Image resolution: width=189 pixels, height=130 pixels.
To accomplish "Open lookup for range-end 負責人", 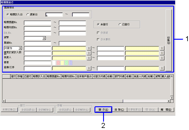I will 162,58.
